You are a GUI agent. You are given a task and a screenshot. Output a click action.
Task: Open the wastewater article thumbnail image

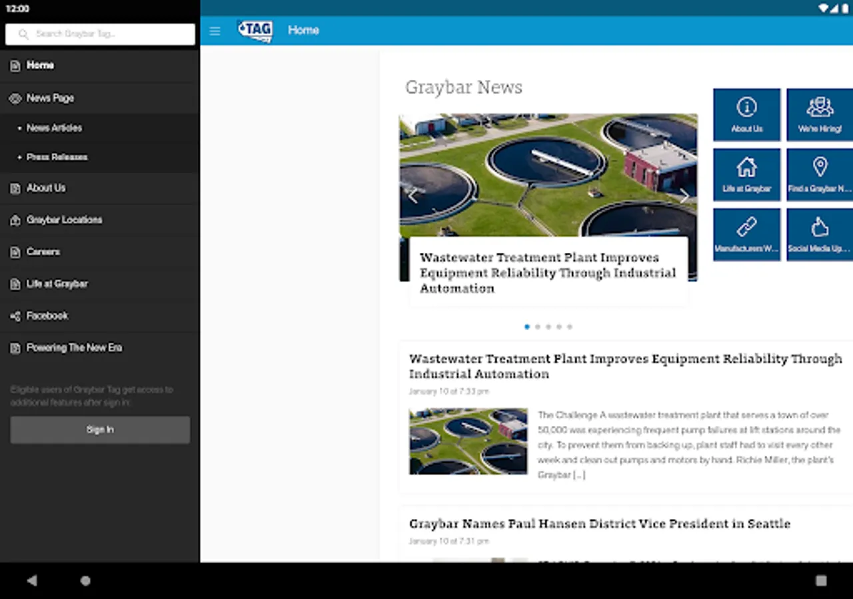click(468, 441)
